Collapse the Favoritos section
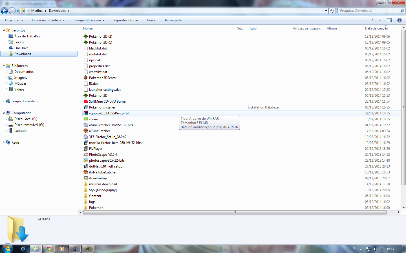 (4, 30)
